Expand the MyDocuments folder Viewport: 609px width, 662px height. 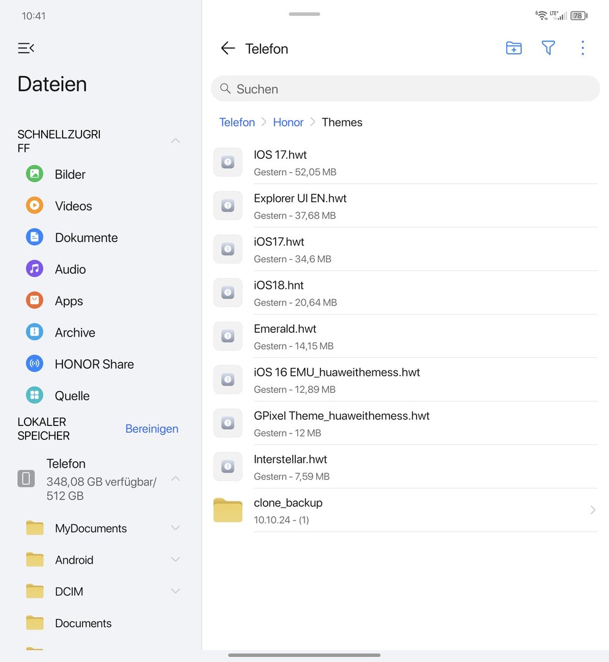(175, 528)
